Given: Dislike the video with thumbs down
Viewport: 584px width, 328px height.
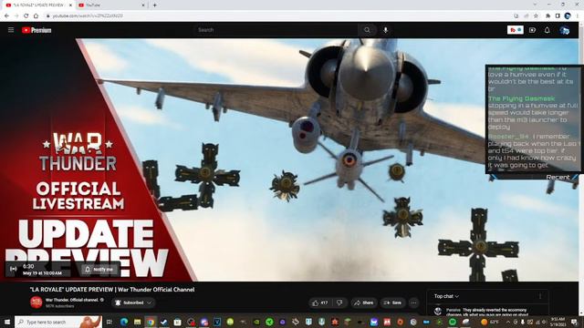Looking at the screenshot, I should click(339, 302).
